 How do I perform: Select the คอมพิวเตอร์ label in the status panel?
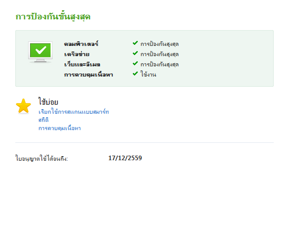[x=81, y=44]
